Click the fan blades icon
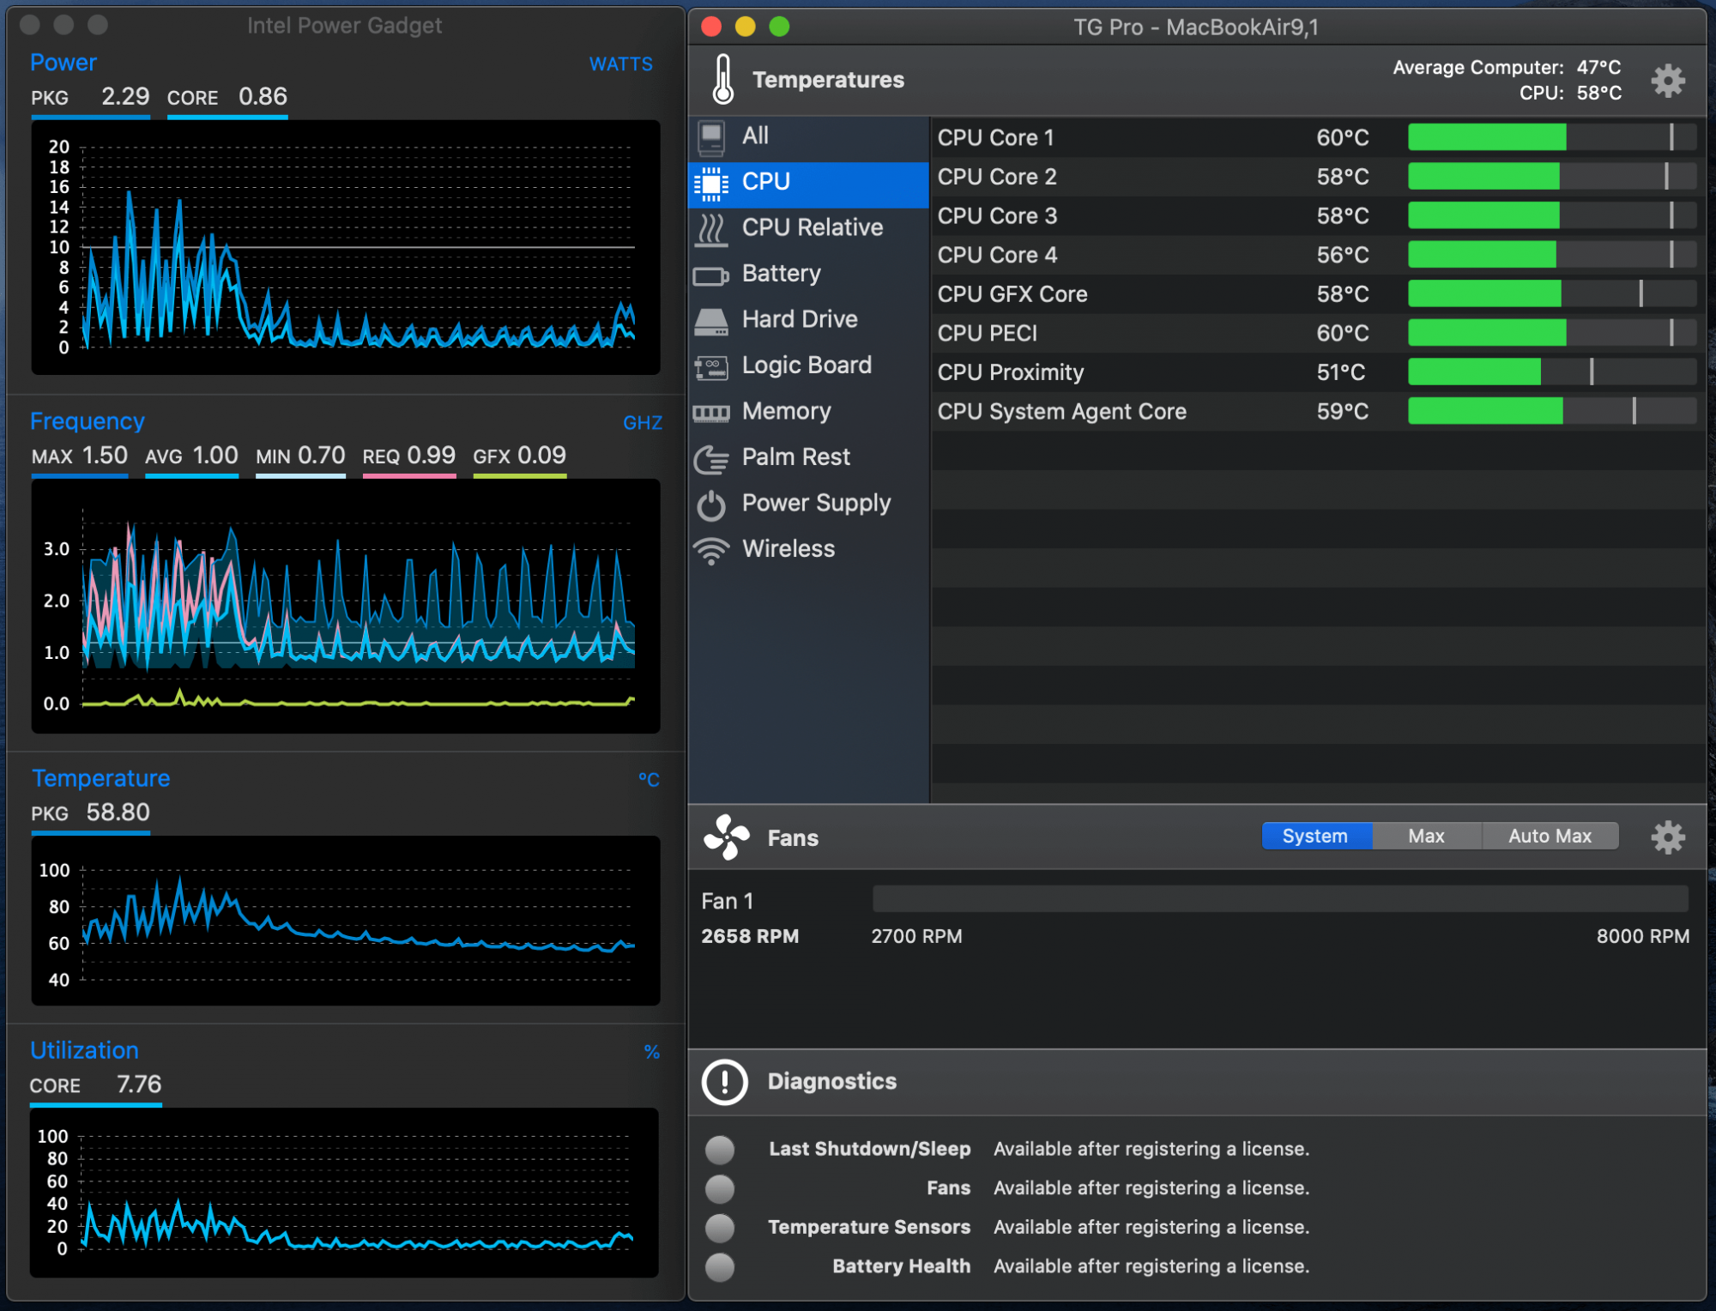 726,837
